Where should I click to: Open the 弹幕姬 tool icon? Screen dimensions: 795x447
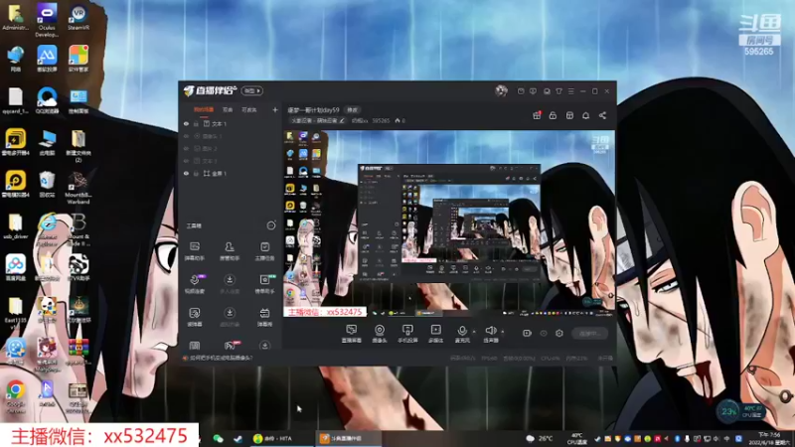point(264,317)
